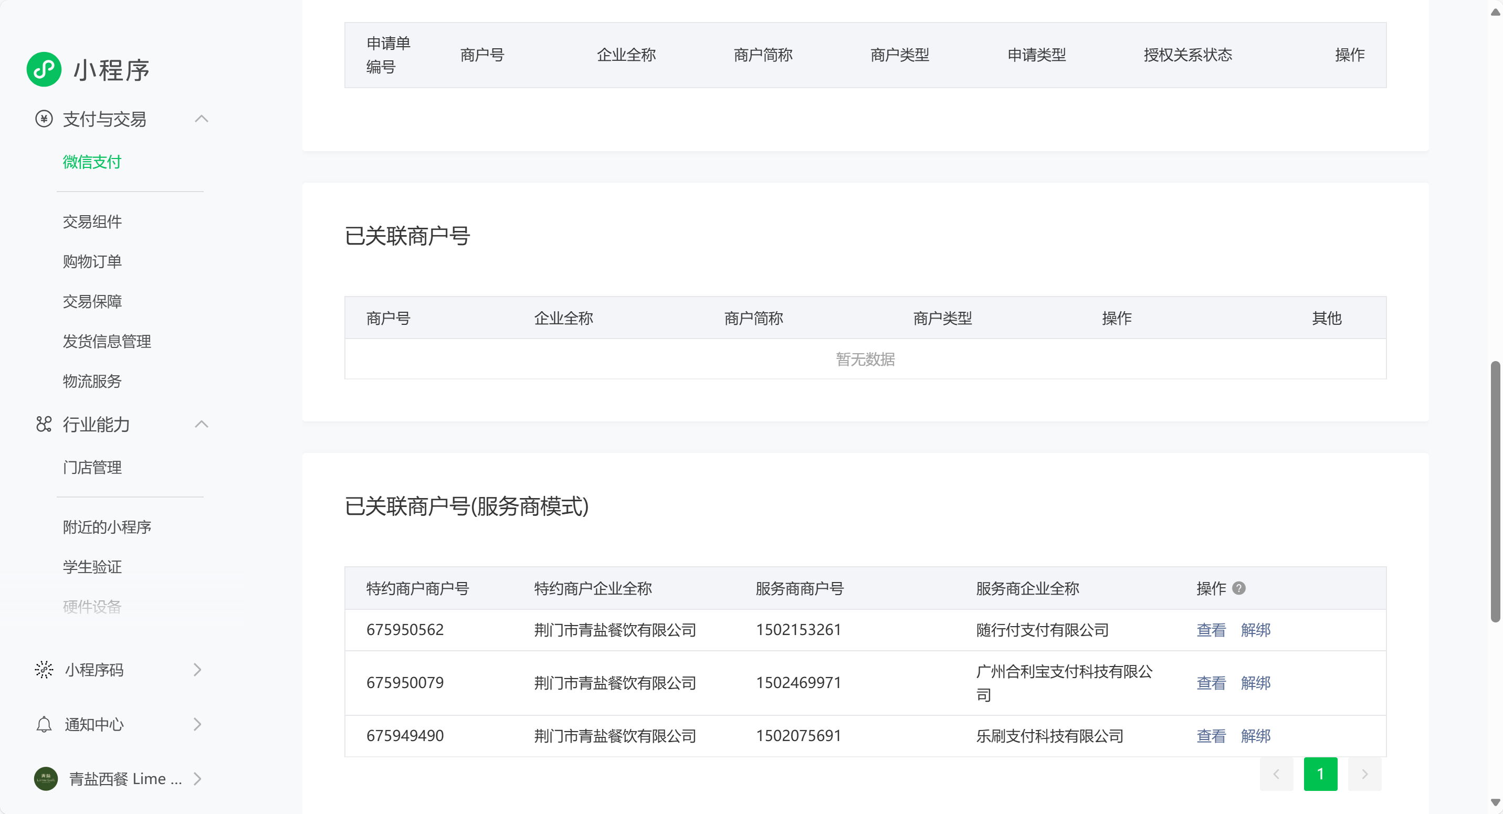This screenshot has width=1503, height=814.
Task: Go to the previous page arrow
Action: 1276,774
